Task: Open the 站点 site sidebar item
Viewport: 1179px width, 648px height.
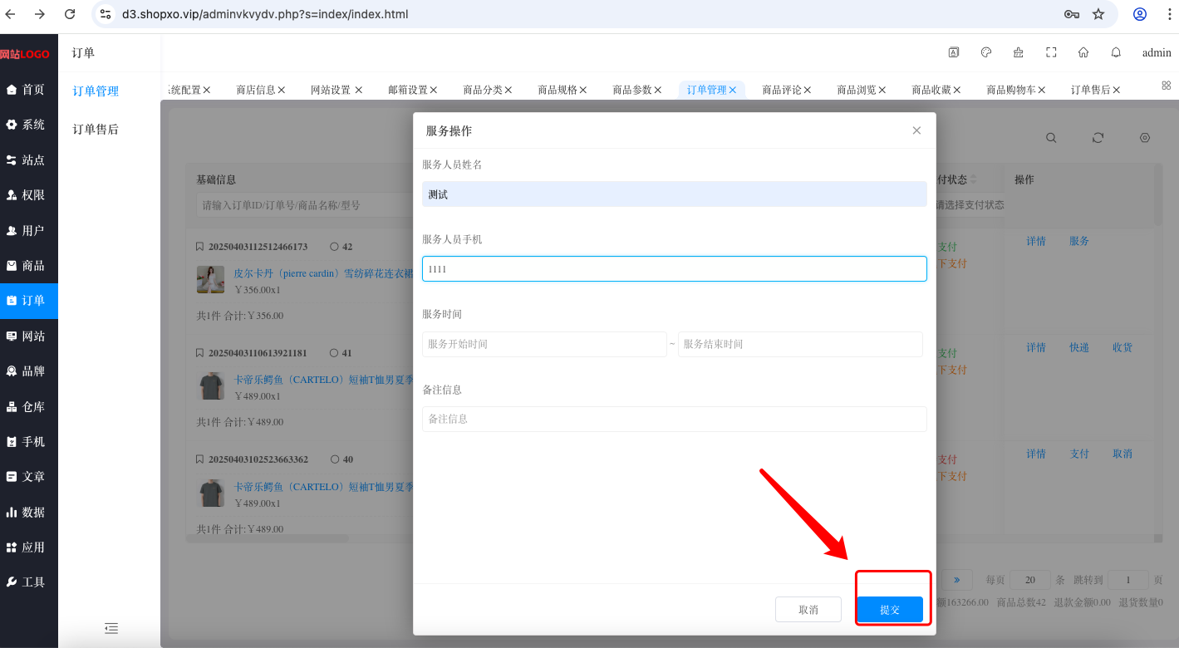Action: point(28,160)
